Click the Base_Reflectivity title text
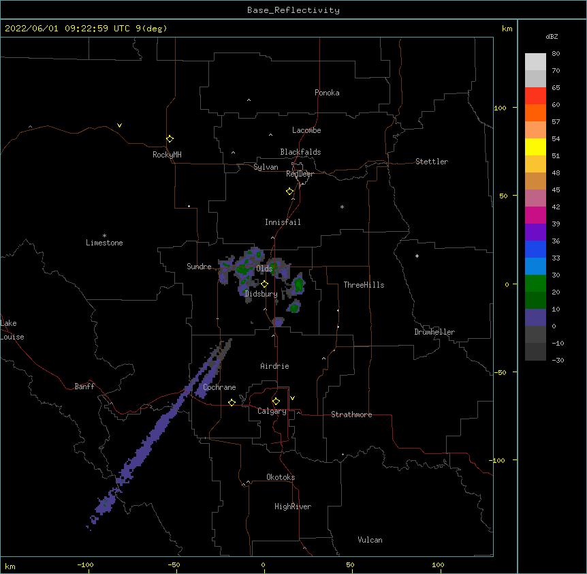This screenshot has width=587, height=574. [293, 10]
